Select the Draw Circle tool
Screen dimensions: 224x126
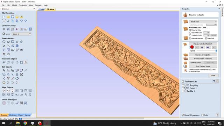click(4, 42)
